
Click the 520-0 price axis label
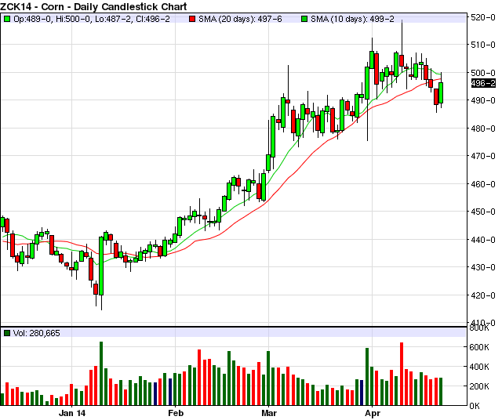[483, 17]
